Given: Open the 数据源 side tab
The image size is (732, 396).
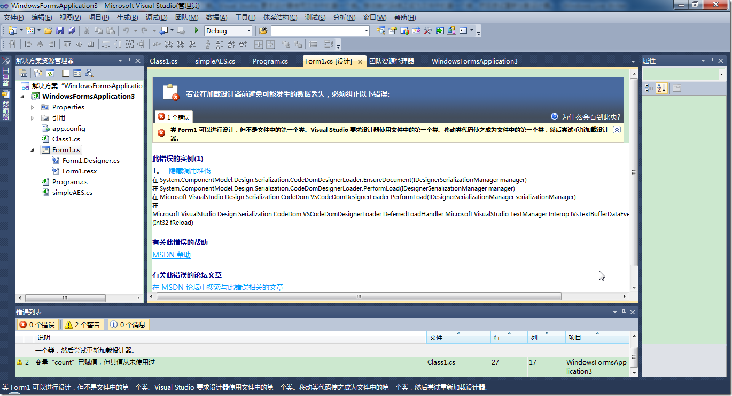Looking at the screenshot, I should pyautogui.click(x=6, y=105).
